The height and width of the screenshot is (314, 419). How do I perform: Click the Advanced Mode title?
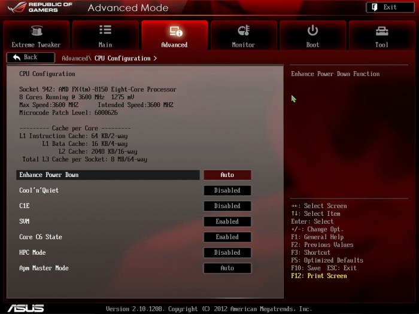pyautogui.click(x=128, y=8)
